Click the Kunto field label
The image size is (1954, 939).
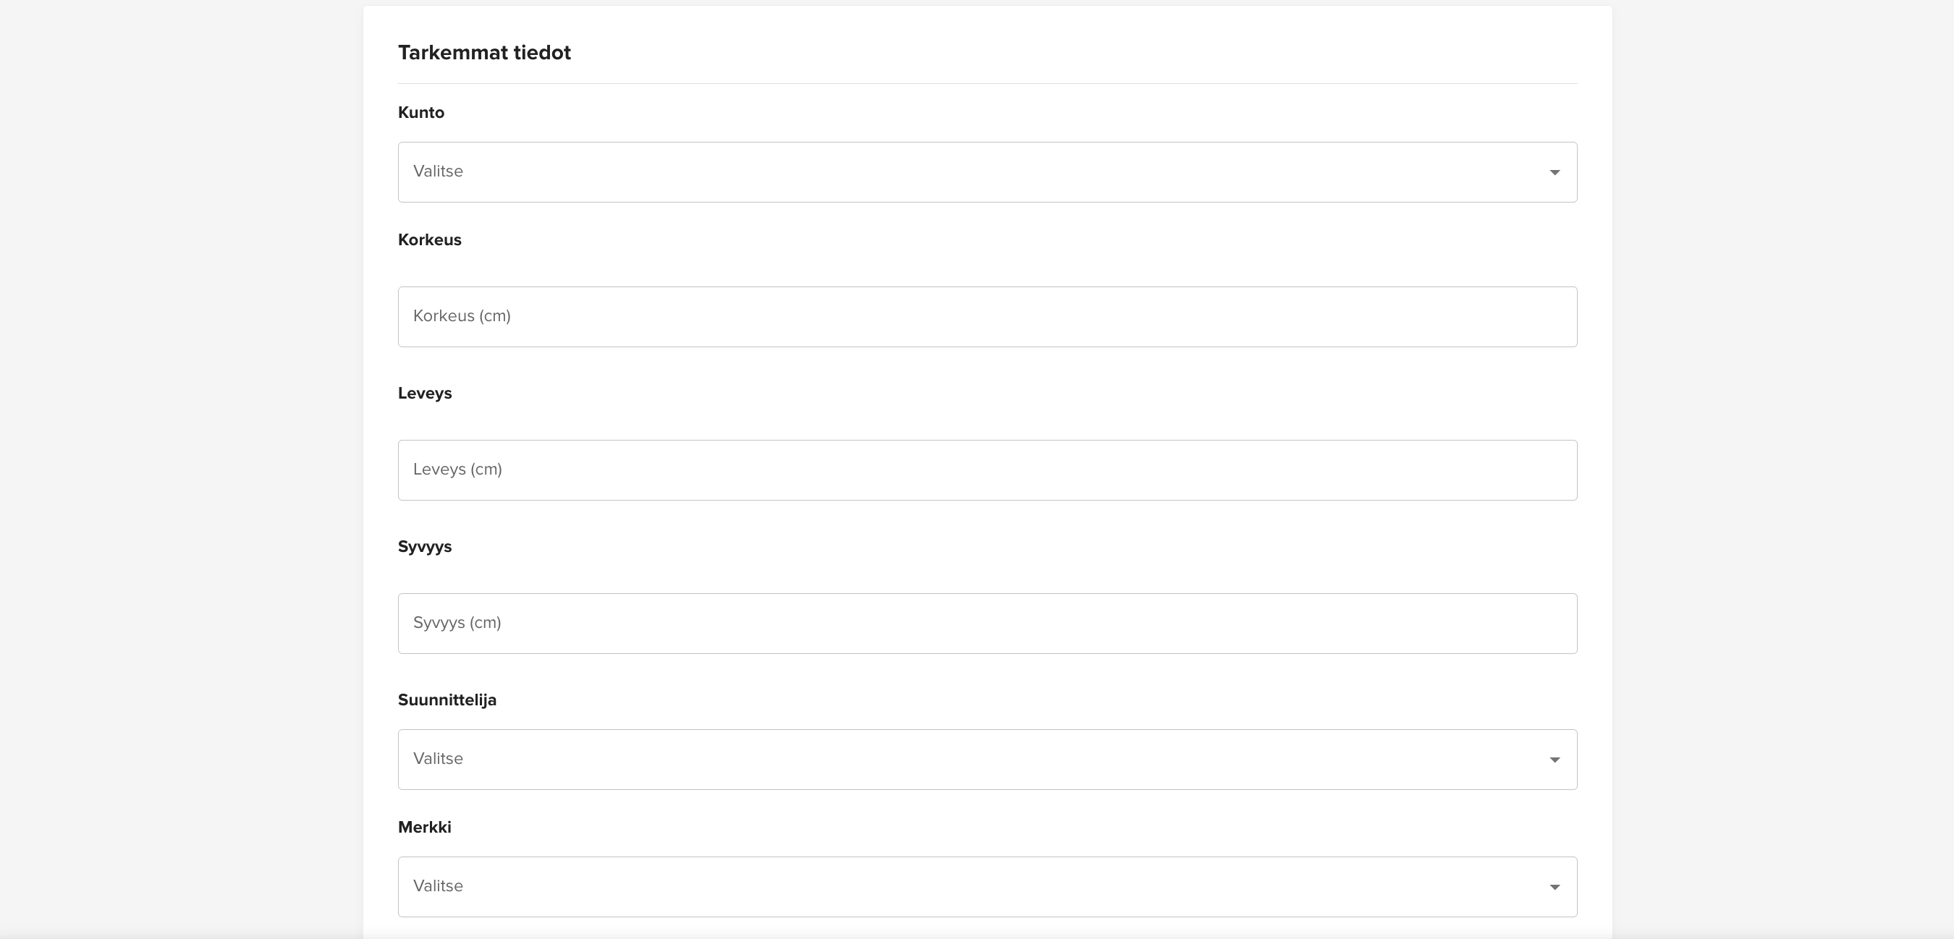click(421, 112)
